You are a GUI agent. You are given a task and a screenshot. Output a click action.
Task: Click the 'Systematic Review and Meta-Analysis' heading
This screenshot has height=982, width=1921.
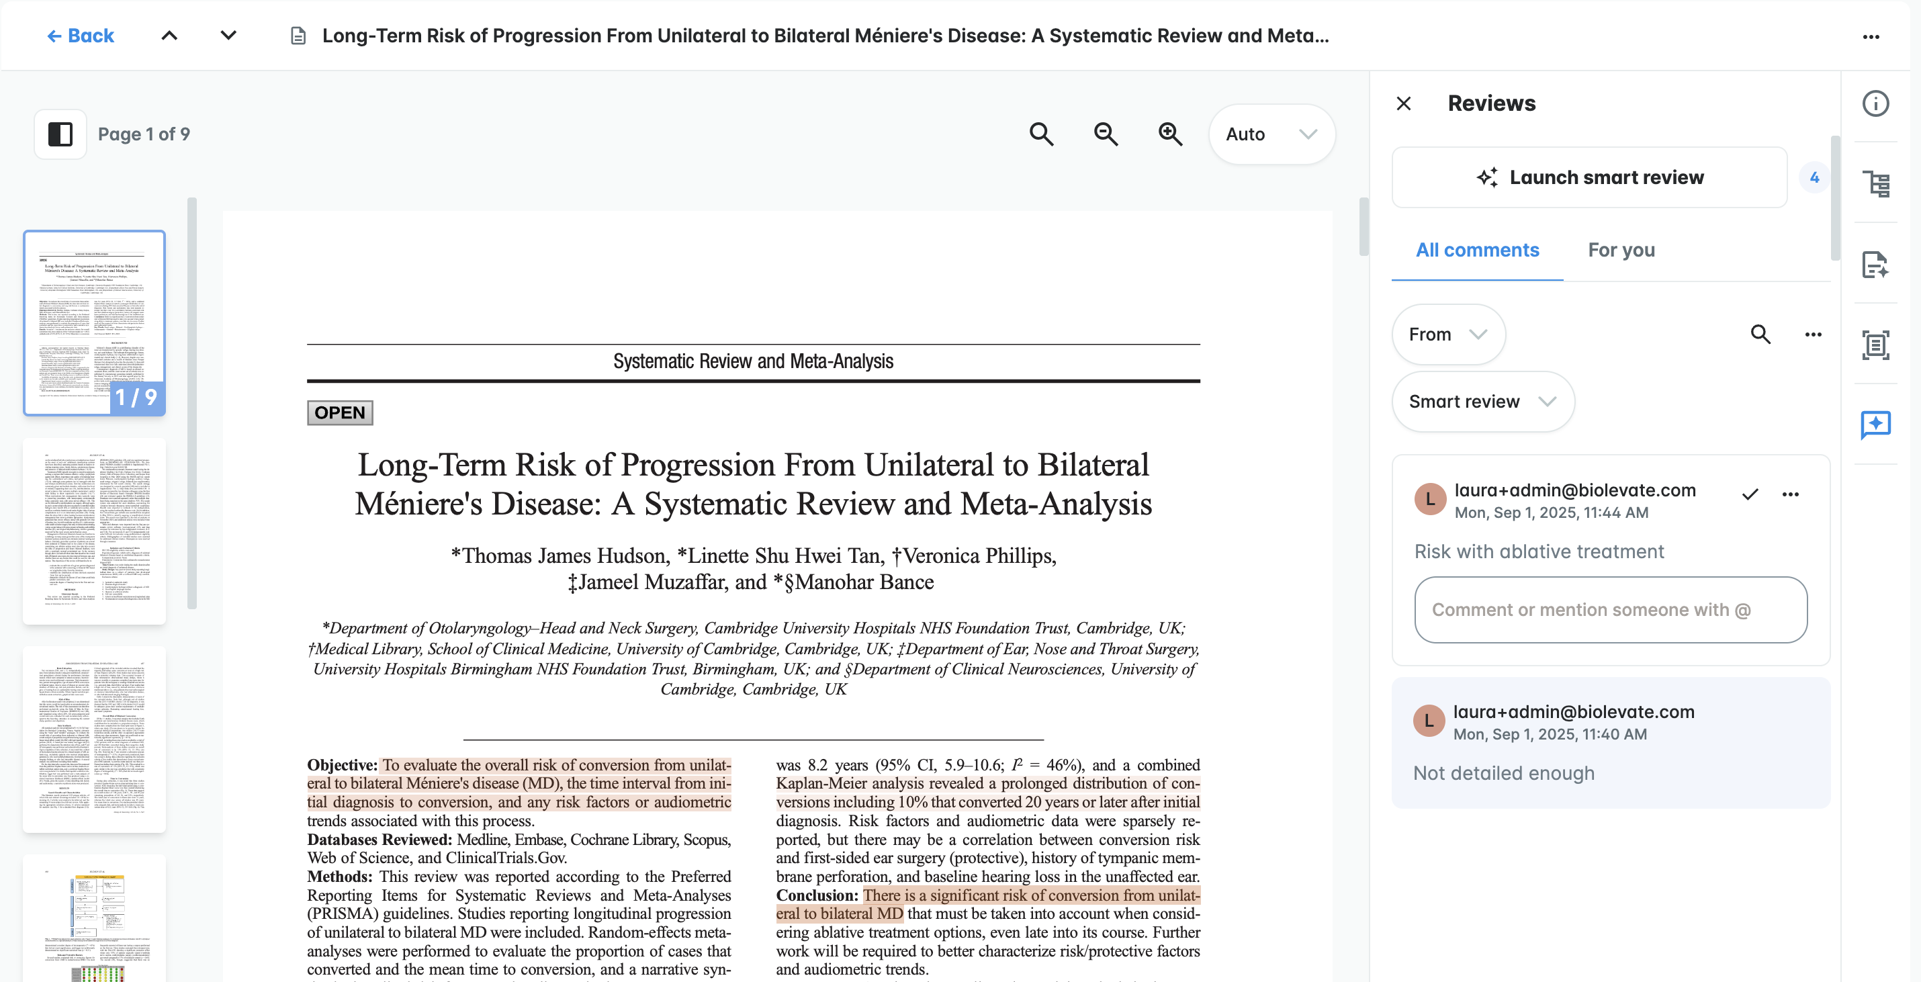[x=753, y=361]
